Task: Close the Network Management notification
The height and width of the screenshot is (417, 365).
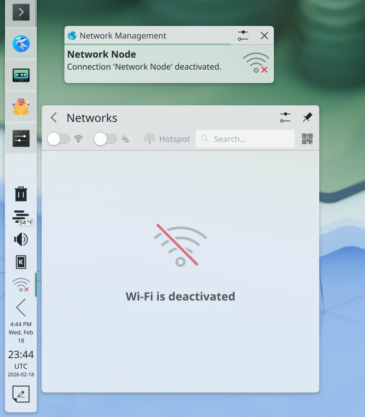Action: click(x=264, y=36)
